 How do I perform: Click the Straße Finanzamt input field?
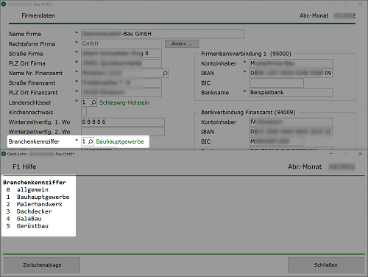point(121,83)
